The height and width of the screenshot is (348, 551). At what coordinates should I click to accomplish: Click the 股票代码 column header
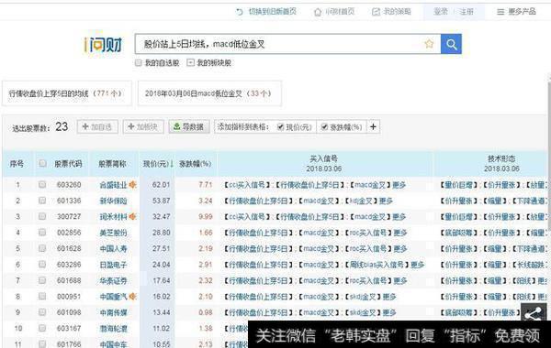[68, 164]
